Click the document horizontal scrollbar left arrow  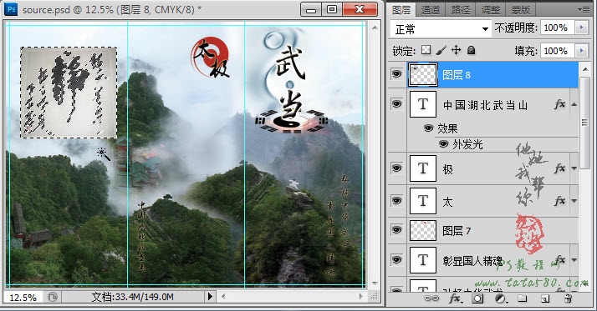[x=223, y=297]
